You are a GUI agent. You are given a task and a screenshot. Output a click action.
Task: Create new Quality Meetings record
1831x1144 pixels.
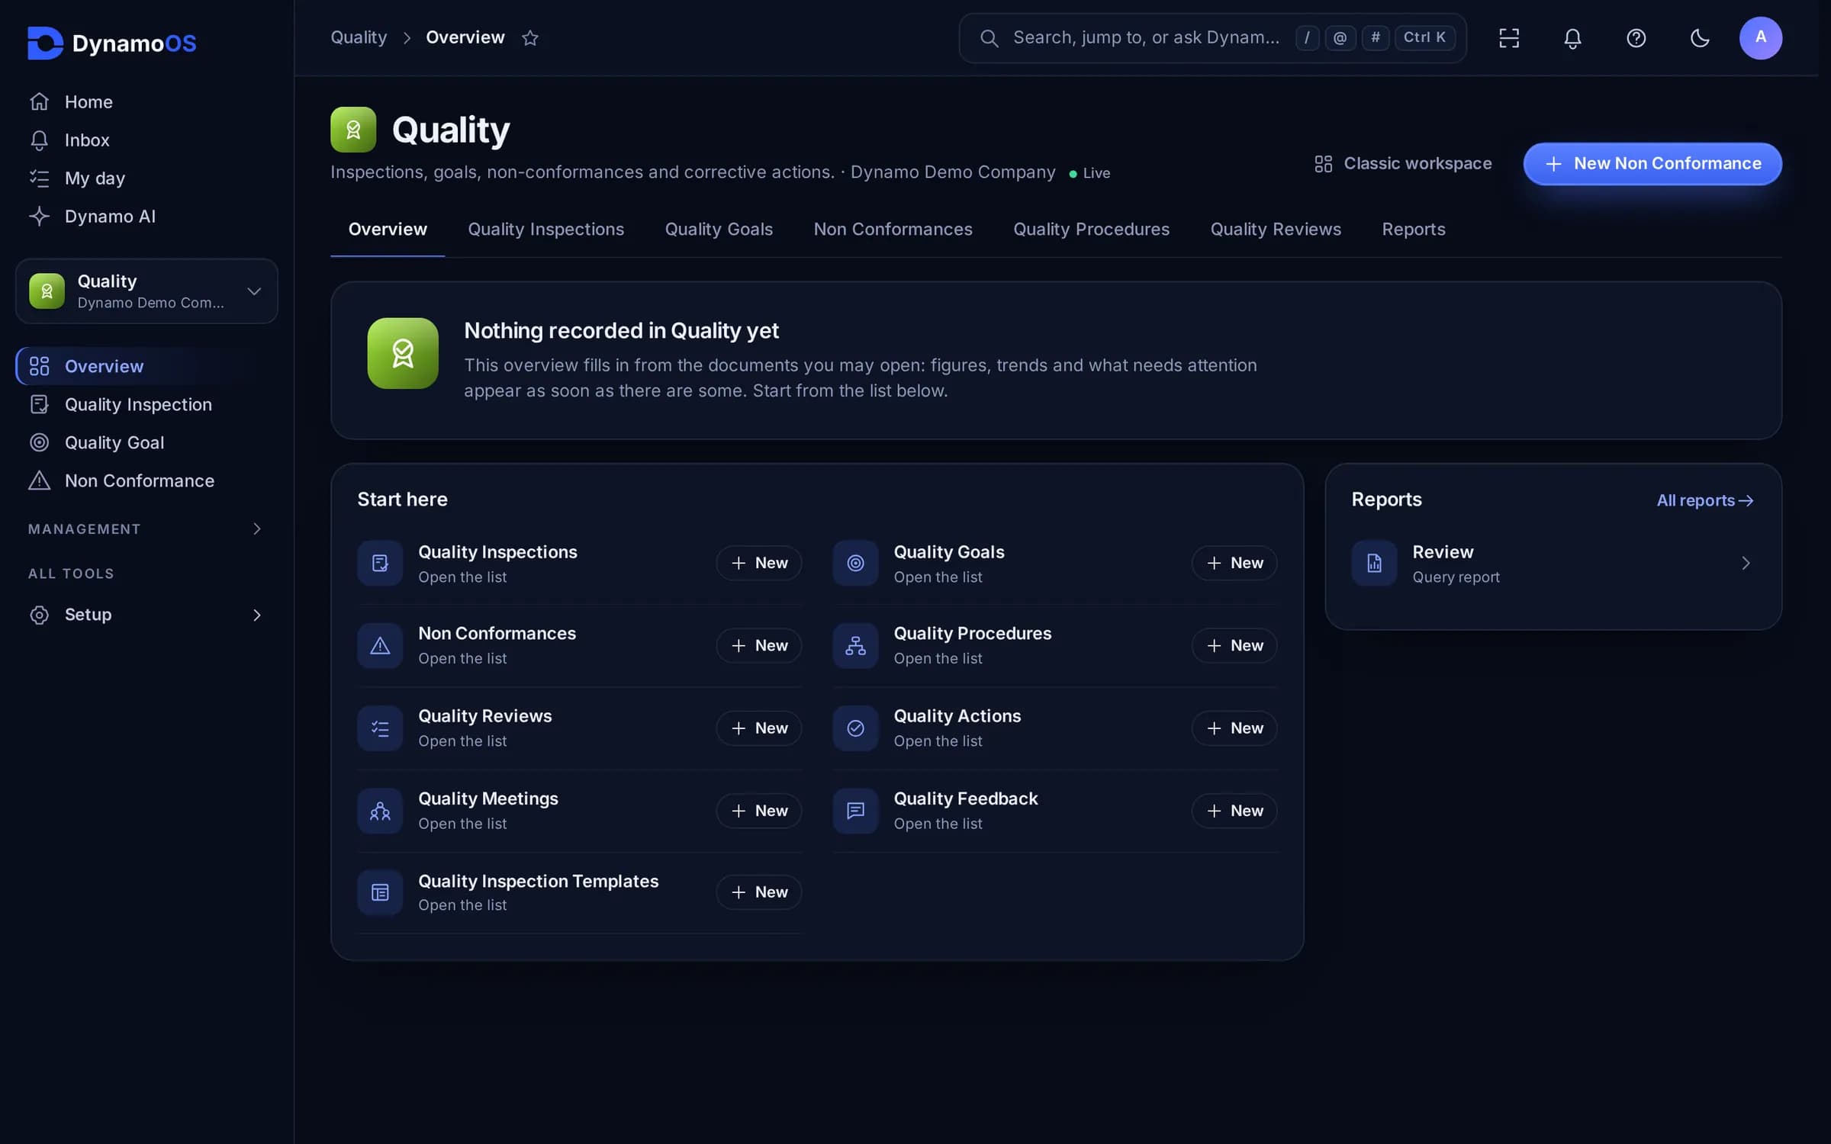758,811
